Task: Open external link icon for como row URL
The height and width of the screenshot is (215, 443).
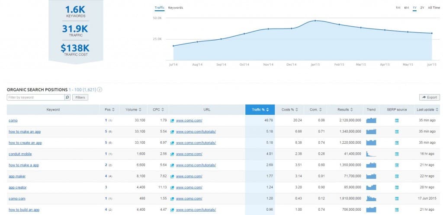Action: coord(172,120)
